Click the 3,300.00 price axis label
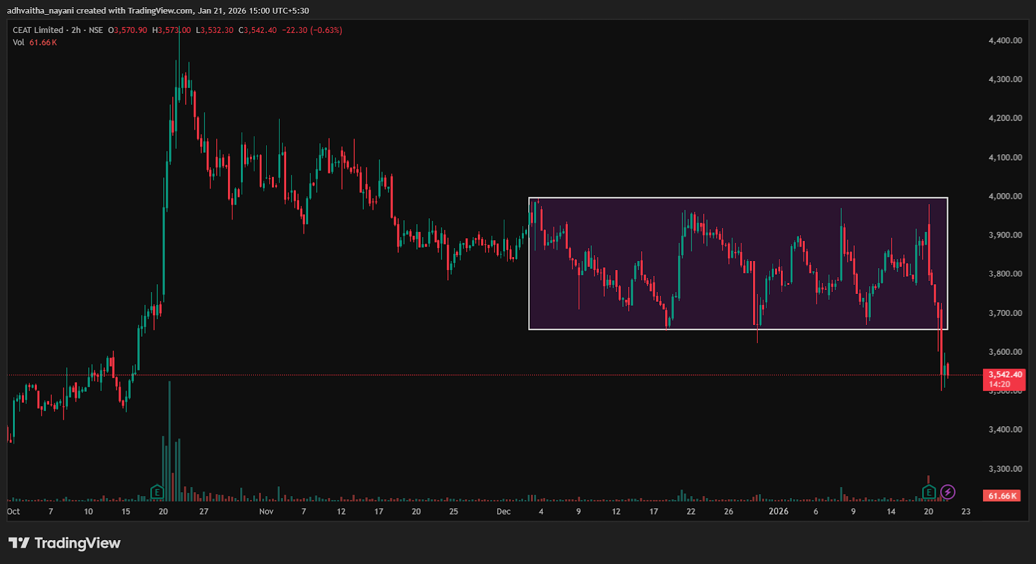Viewport: 1036px width, 564px height. tap(1005, 469)
